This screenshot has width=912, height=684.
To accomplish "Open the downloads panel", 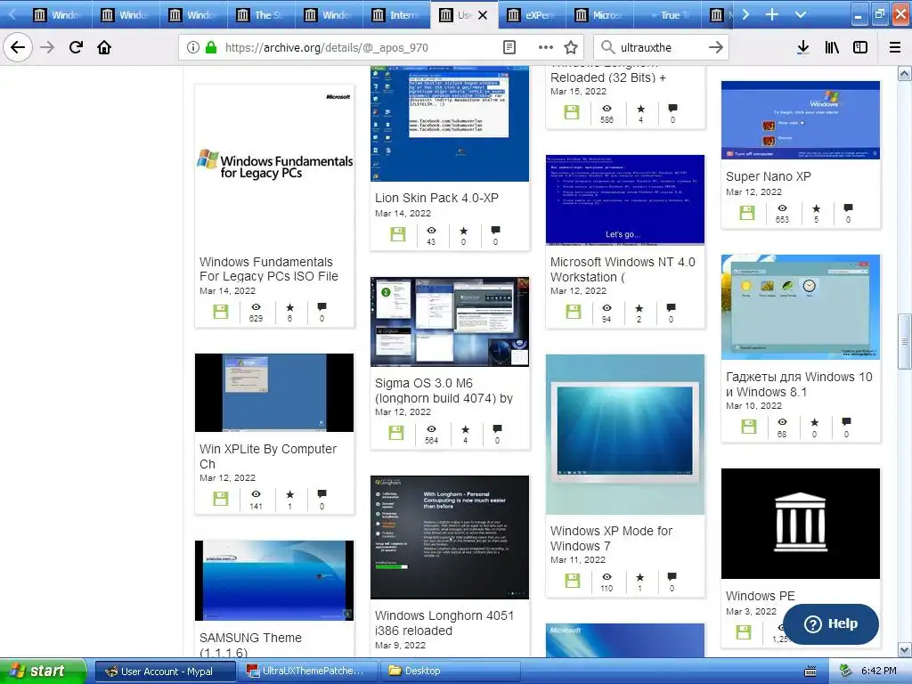I will pyautogui.click(x=803, y=47).
